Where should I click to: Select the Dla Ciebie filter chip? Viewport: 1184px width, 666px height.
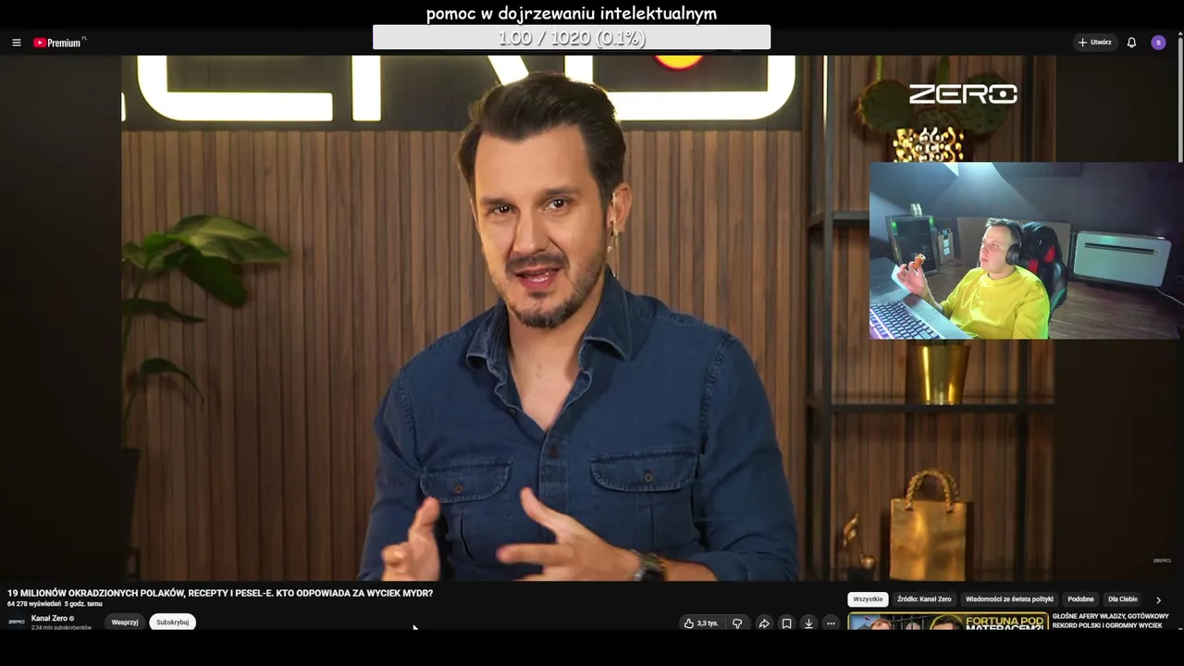1123,599
